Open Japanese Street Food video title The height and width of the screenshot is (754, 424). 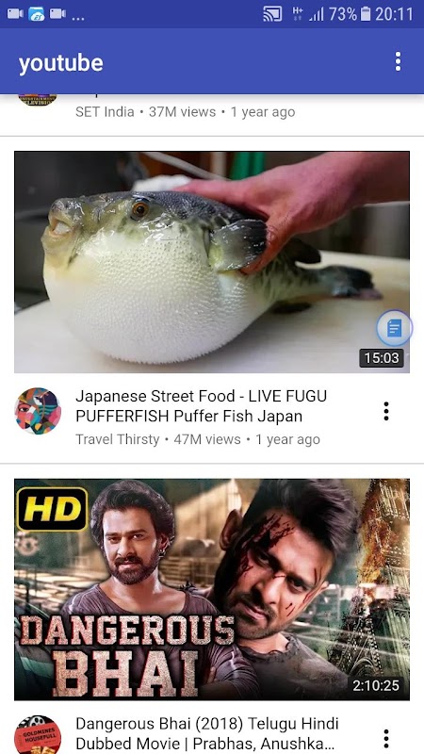coord(201,406)
